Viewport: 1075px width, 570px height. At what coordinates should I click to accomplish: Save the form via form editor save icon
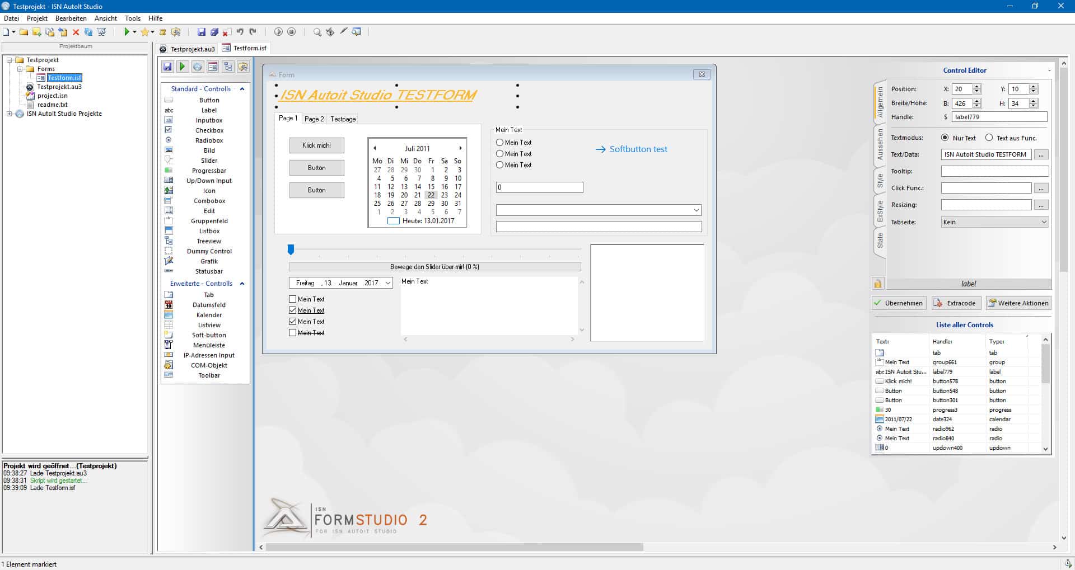pyautogui.click(x=167, y=67)
